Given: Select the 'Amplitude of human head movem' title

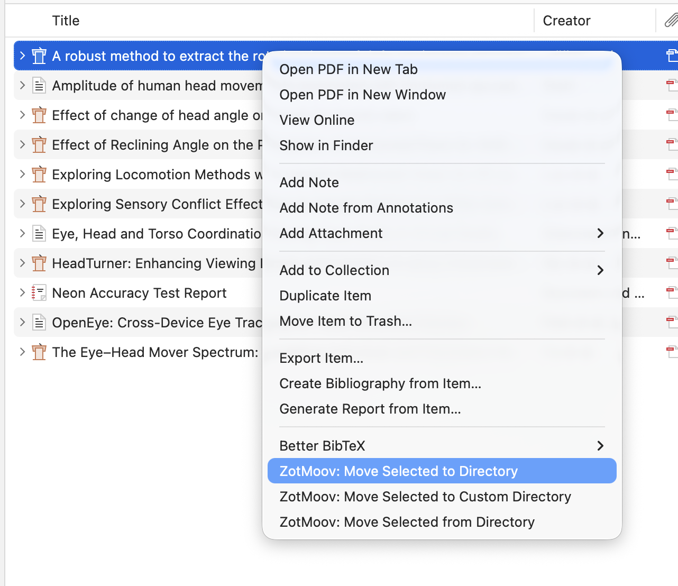Looking at the screenshot, I should pyautogui.click(x=157, y=86).
